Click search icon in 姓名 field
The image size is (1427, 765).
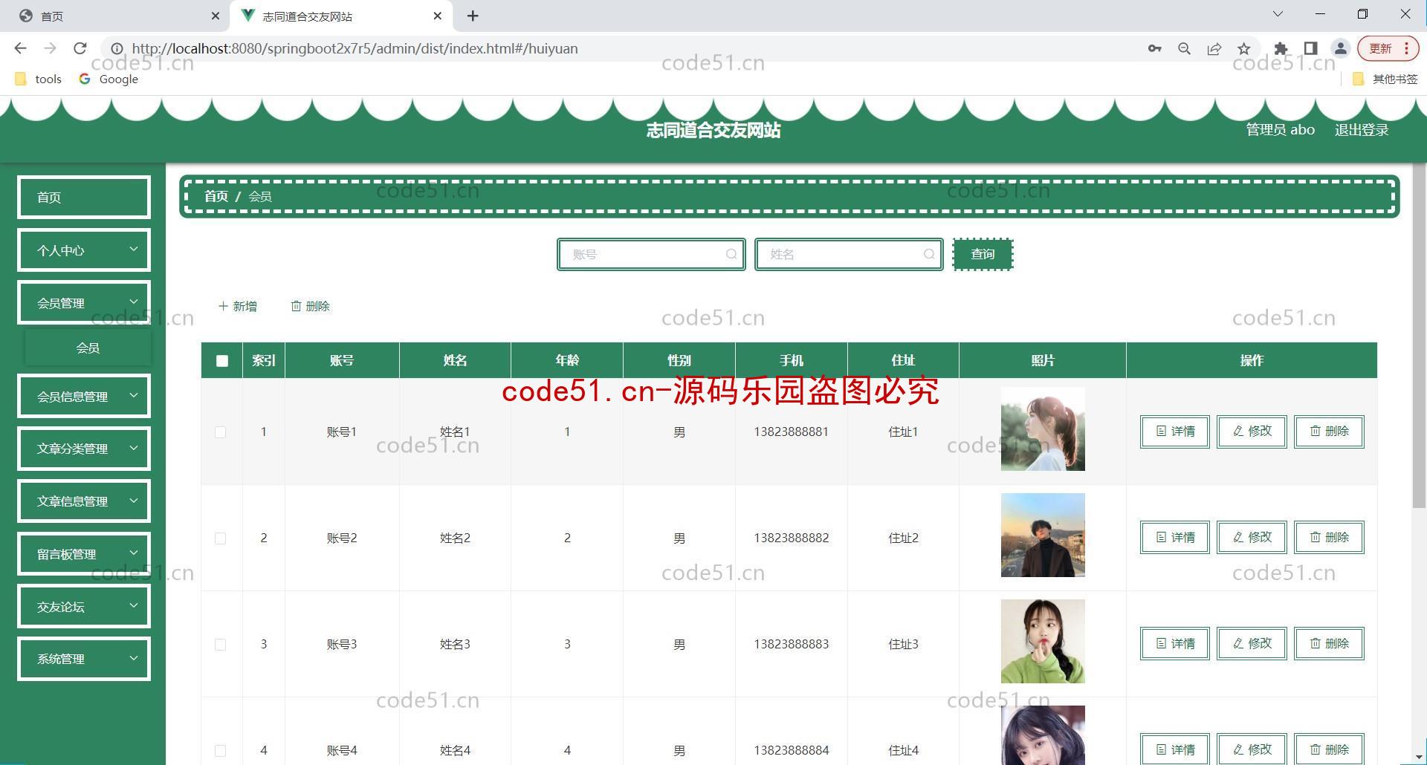click(x=929, y=254)
